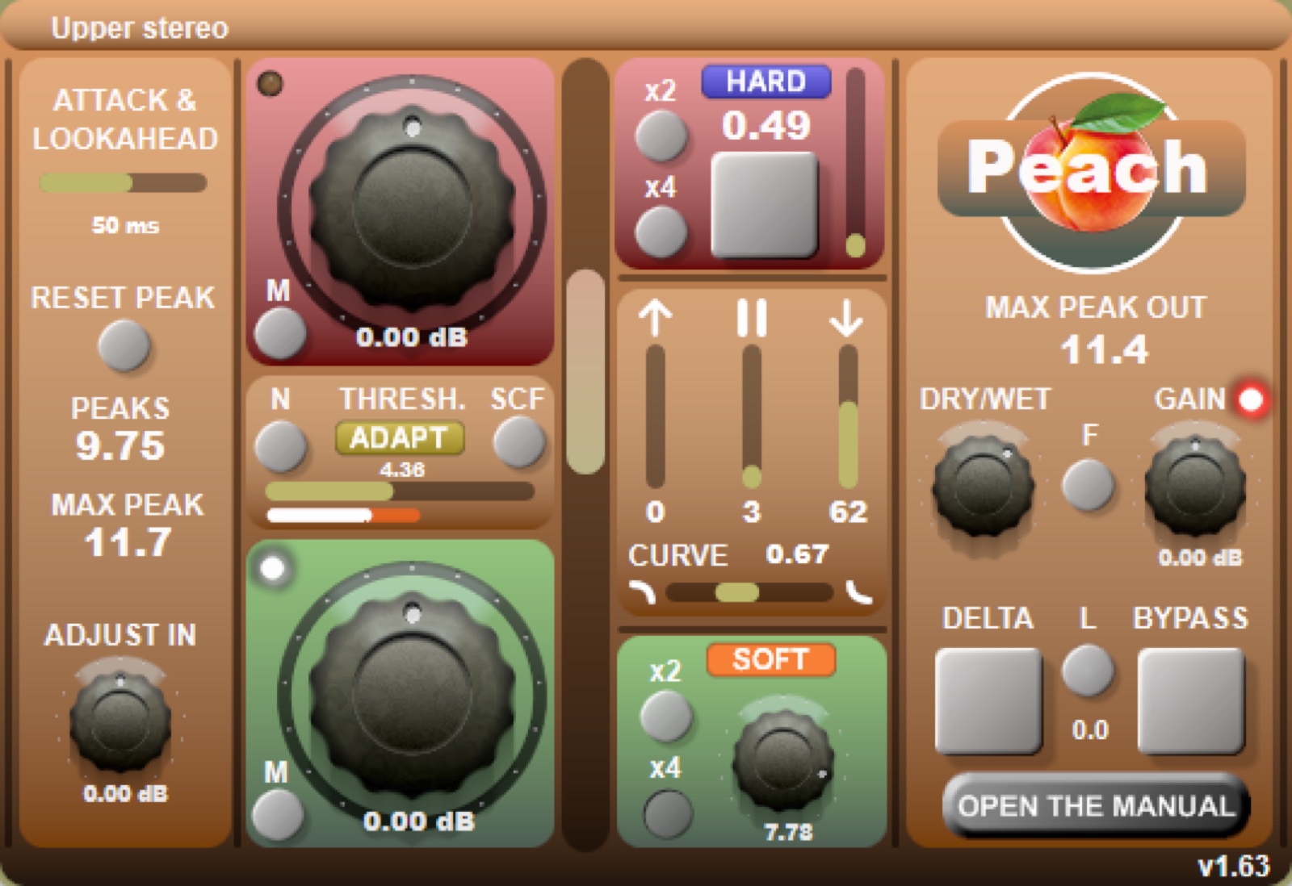Click the red GAIN indicator light
Viewport: 1292px width, 886px height.
(1251, 399)
